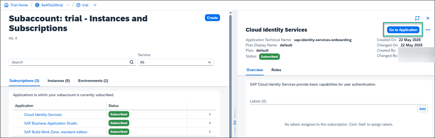This screenshot has height=138, width=435.
Task: Click the Subscribed badge for SAP Business Application Studio
Action: point(119,123)
